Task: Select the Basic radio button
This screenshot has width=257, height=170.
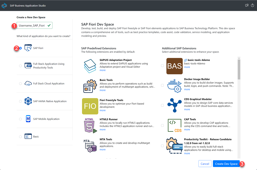Action: [20, 137]
